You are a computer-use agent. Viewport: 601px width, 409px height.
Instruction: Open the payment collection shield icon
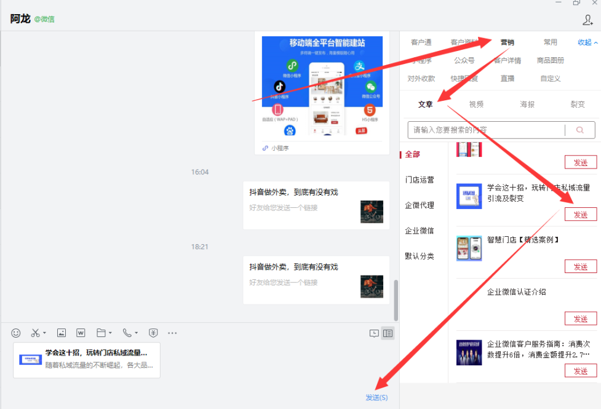point(153,333)
